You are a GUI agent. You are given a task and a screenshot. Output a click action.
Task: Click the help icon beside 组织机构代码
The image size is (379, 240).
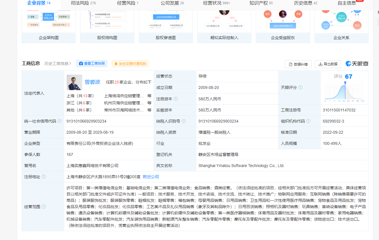[x=308, y=121]
